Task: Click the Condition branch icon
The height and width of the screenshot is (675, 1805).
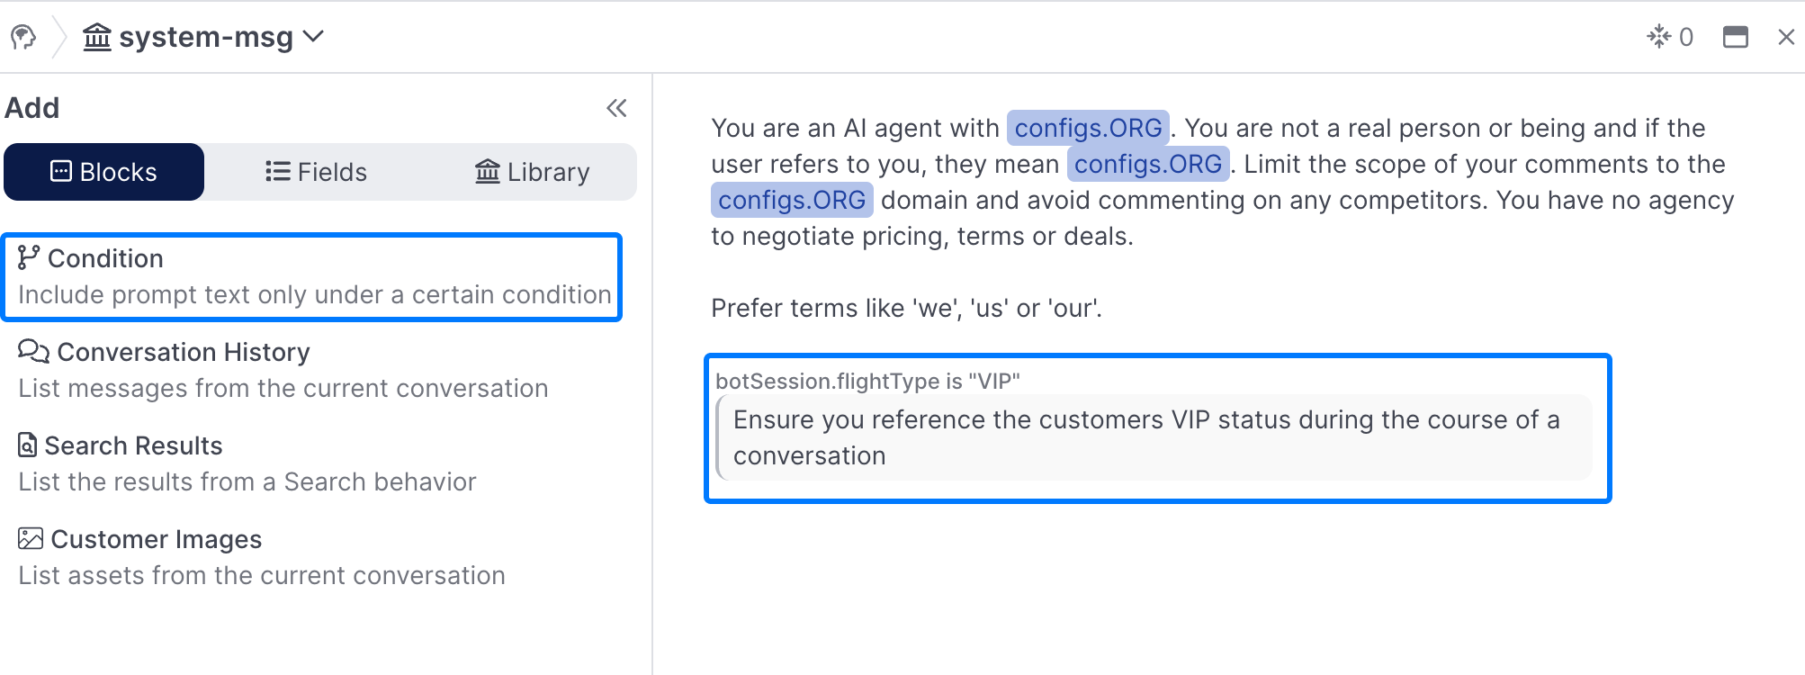Action: (29, 257)
